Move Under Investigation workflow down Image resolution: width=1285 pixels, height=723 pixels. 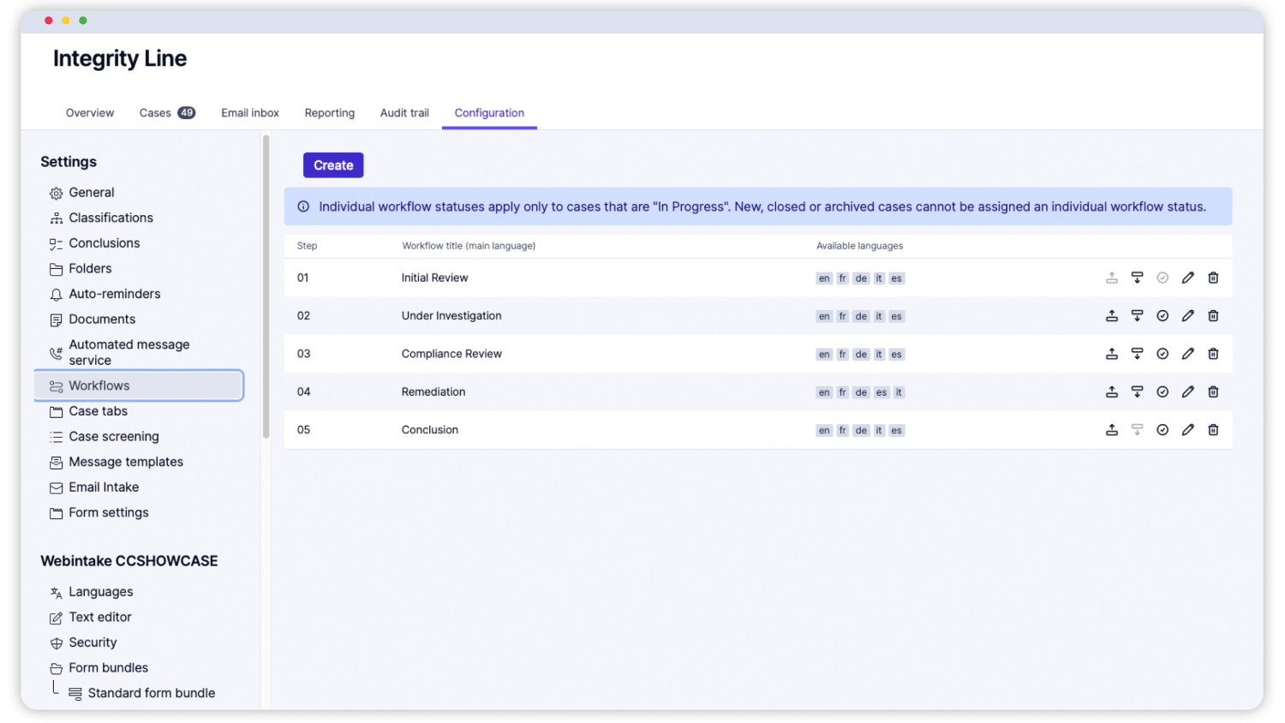point(1137,316)
